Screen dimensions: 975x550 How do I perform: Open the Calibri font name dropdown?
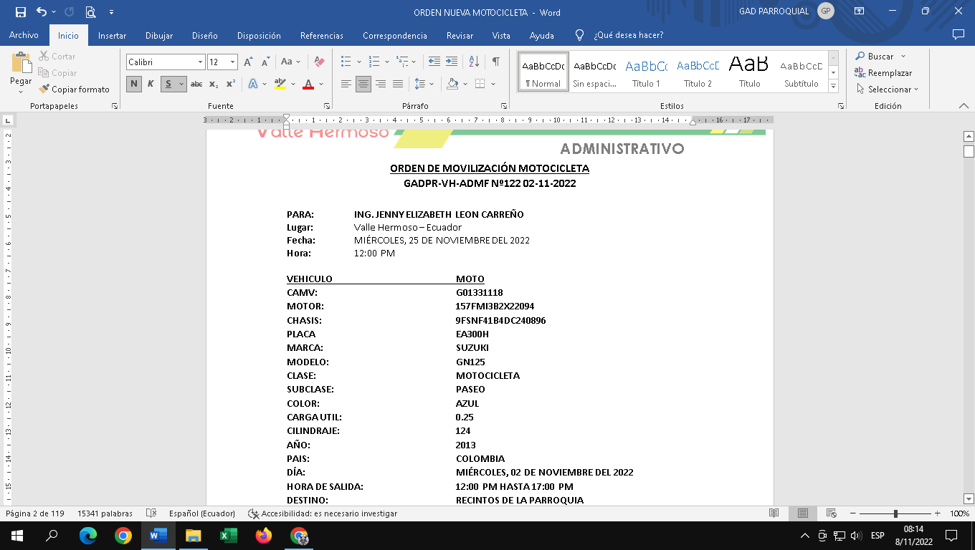(200, 62)
